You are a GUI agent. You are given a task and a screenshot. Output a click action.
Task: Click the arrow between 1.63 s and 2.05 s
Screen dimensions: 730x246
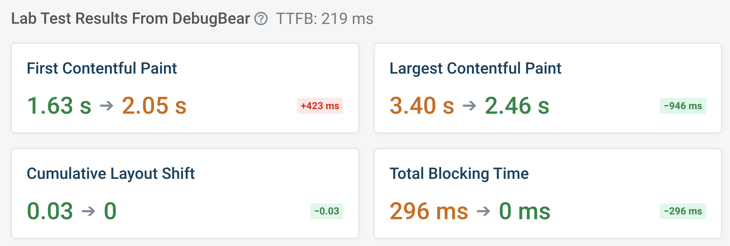(106, 106)
